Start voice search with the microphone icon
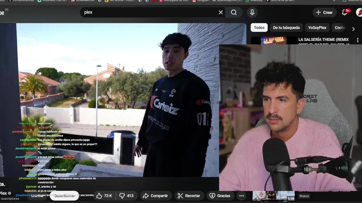Viewport: 362px width, 203px height. tap(252, 12)
